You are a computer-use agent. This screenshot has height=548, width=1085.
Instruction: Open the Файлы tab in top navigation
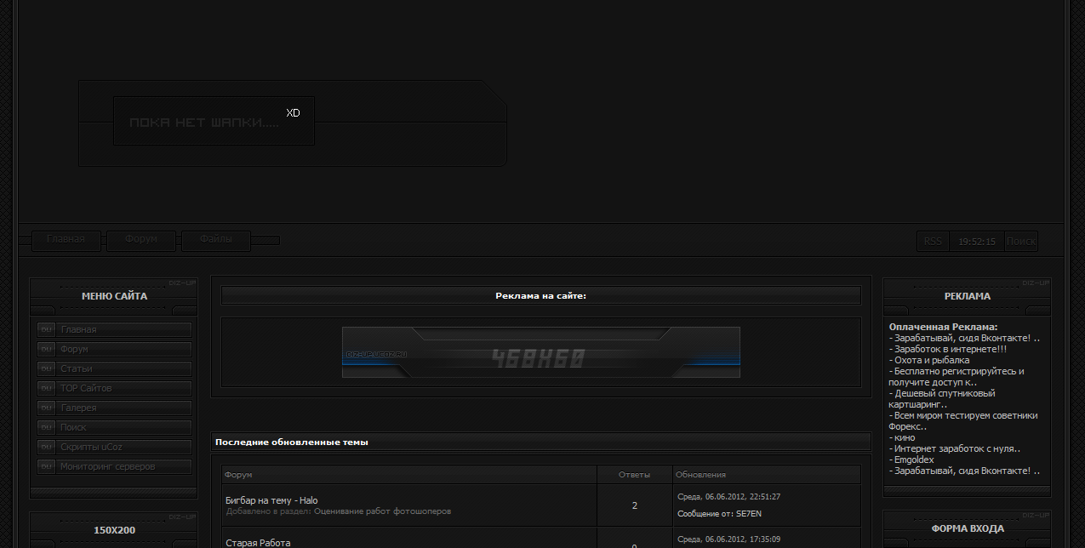(x=215, y=240)
